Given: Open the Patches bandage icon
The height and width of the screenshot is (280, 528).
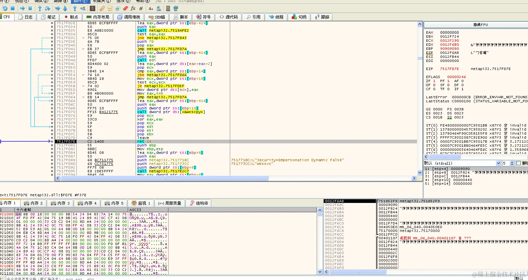Looking at the screenshot, I should point(103,8).
